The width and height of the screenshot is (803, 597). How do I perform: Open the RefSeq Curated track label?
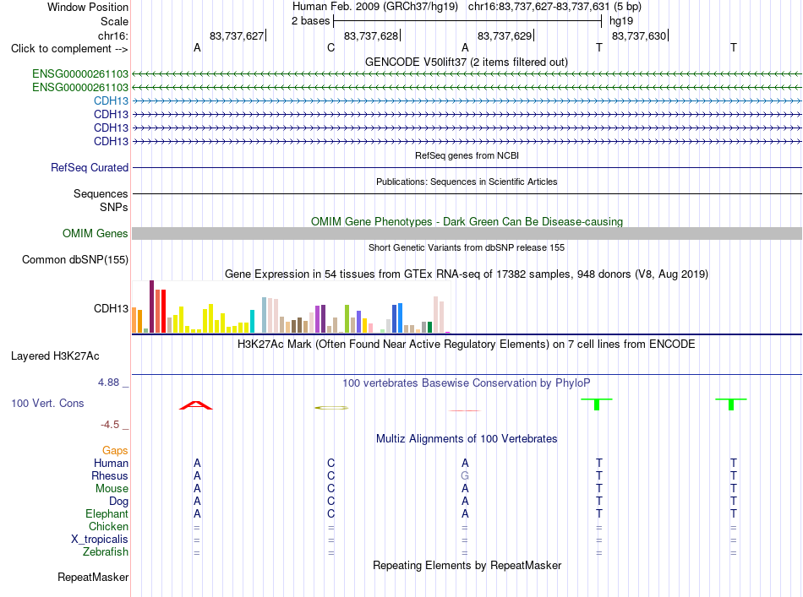[90, 167]
